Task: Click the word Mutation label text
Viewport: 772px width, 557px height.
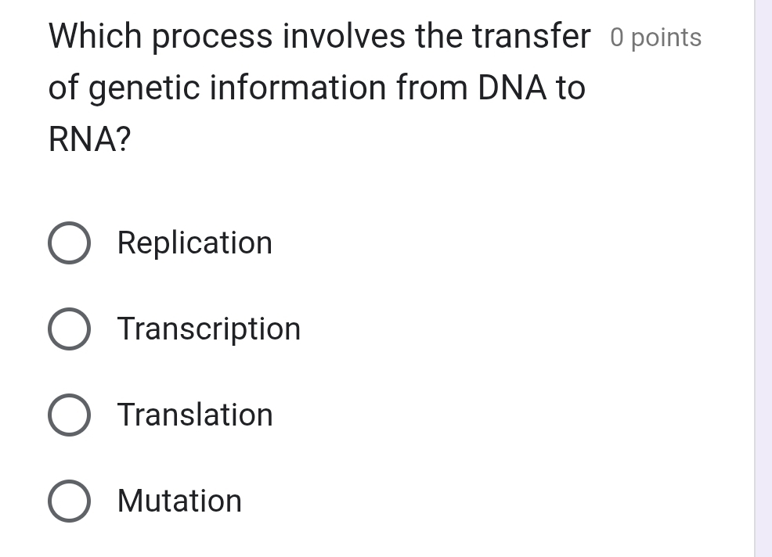Action: (179, 501)
